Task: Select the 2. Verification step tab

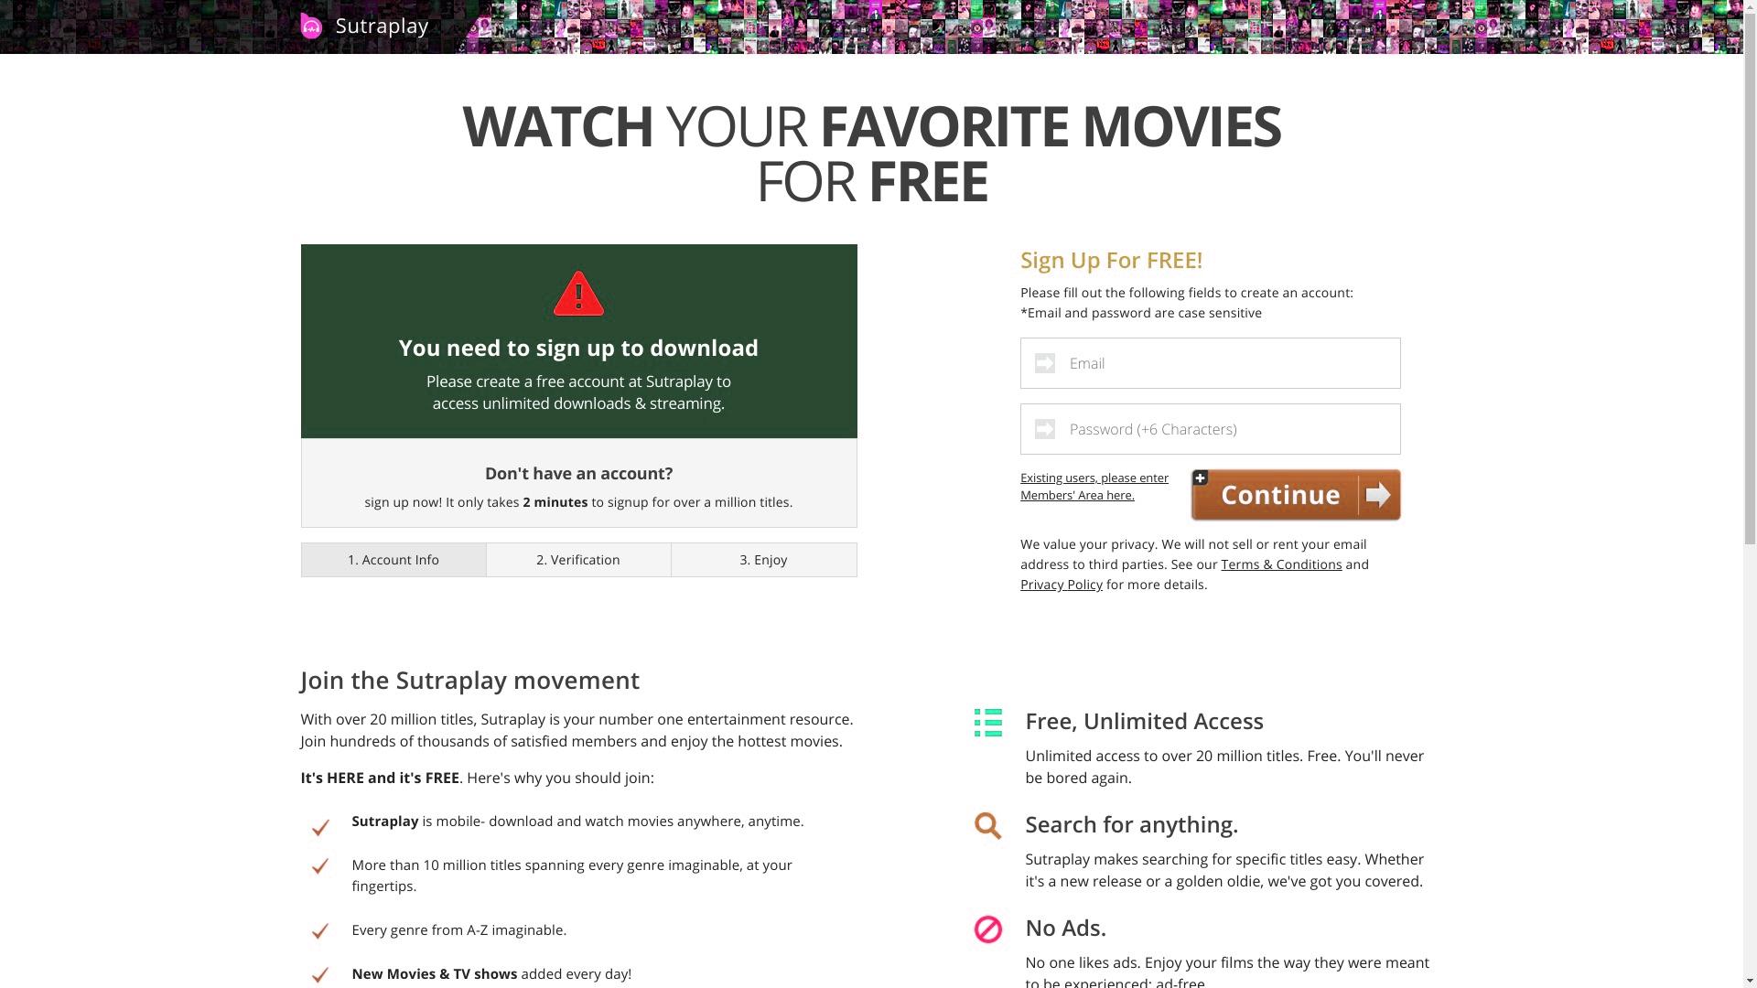Action: pyautogui.click(x=578, y=560)
